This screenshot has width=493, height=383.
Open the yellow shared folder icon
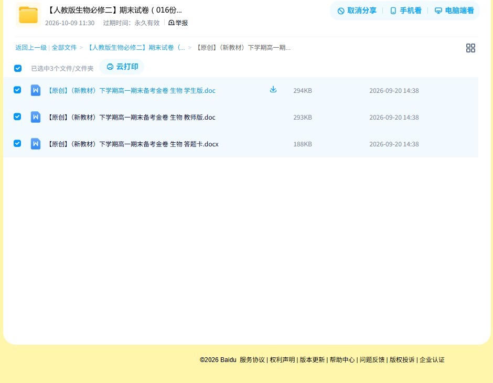(28, 15)
